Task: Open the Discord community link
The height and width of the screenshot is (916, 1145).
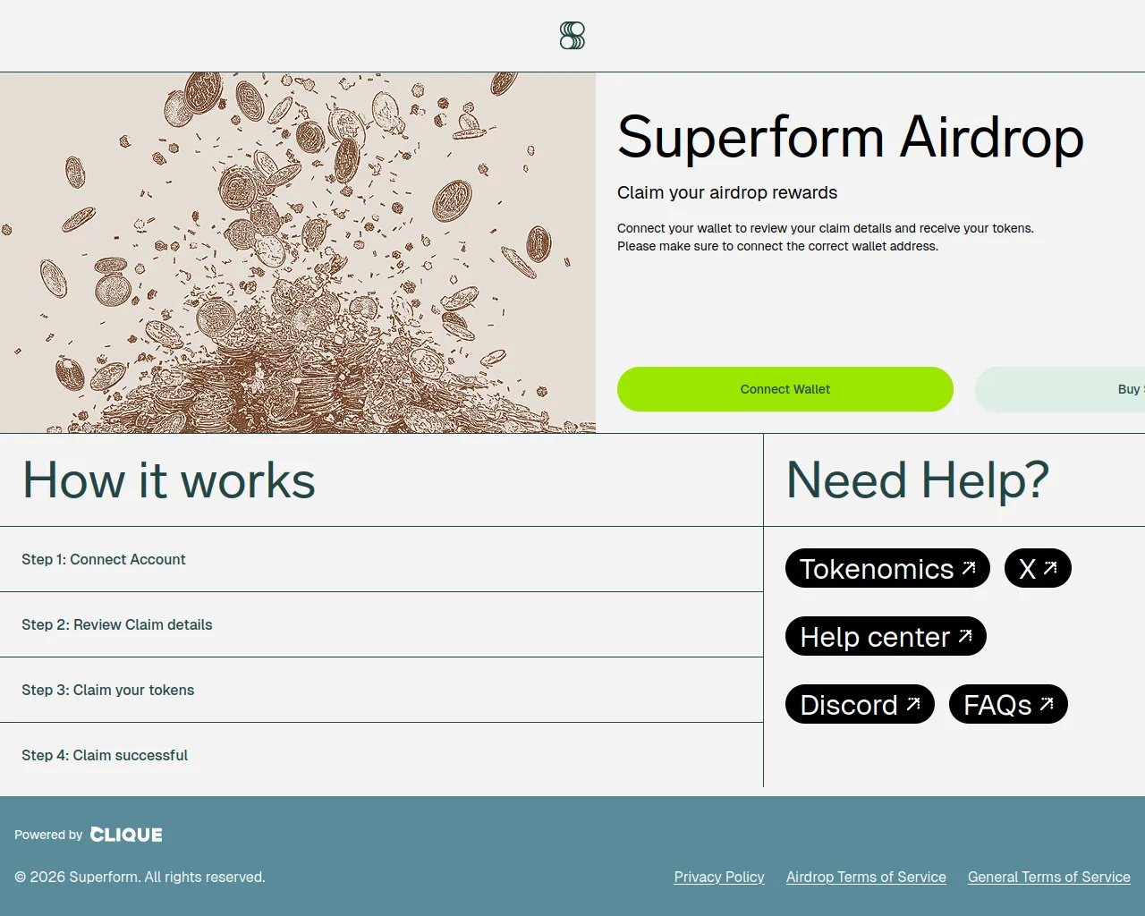Action: (x=860, y=704)
